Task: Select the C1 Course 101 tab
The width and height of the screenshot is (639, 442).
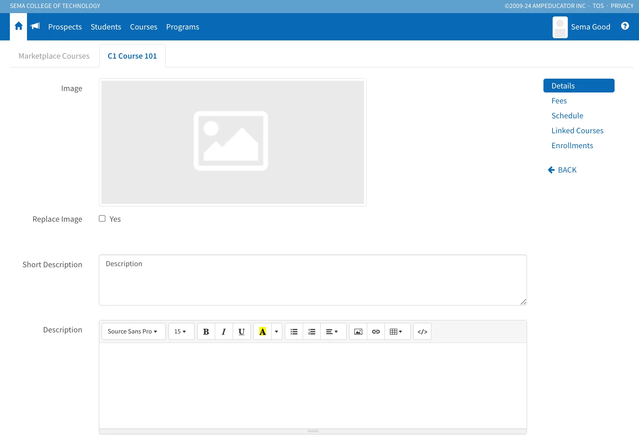Action: tap(132, 56)
